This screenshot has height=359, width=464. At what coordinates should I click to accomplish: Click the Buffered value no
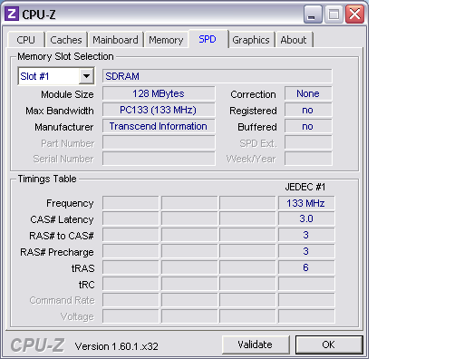(x=308, y=126)
